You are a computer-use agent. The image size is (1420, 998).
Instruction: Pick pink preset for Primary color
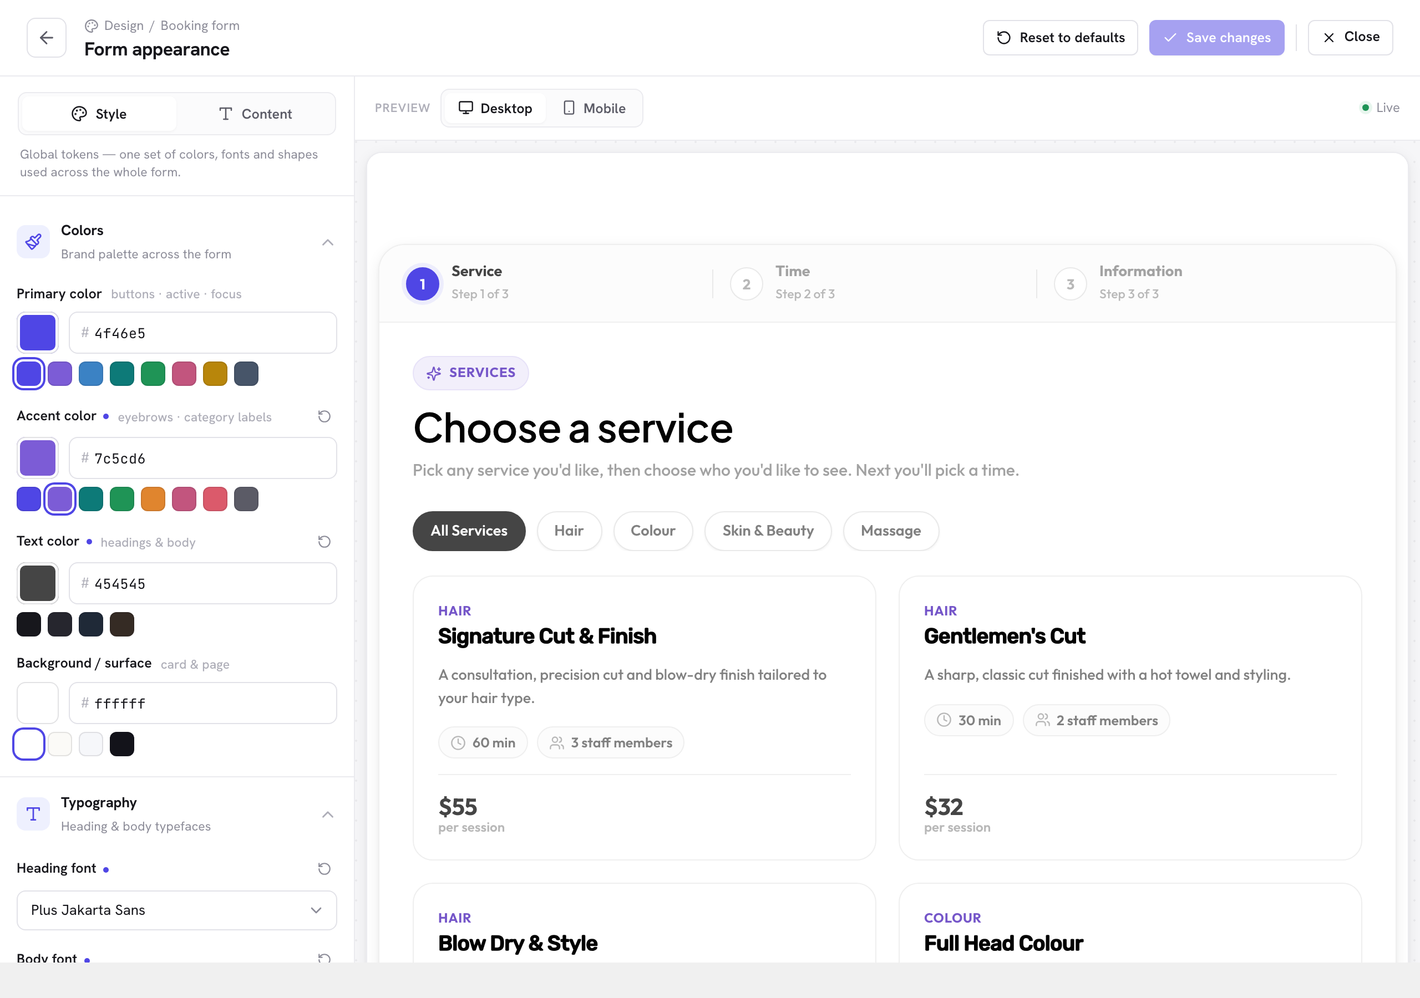coord(184,374)
